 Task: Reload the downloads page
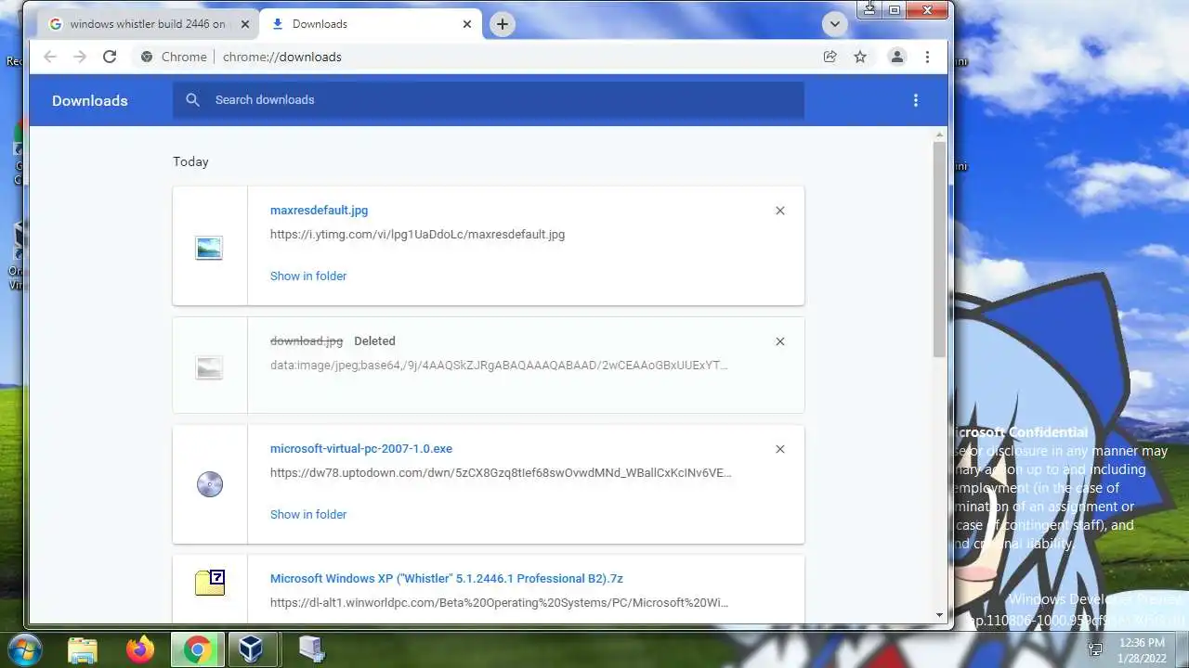(110, 57)
